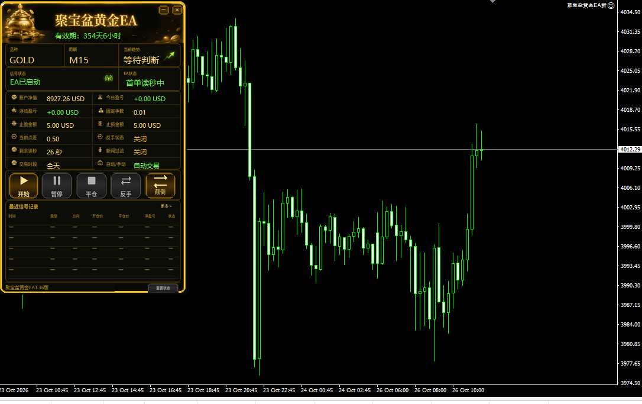Click the 固定手数 row icon
Image resolution: width=642 pixels, height=404 pixels.
click(100, 111)
